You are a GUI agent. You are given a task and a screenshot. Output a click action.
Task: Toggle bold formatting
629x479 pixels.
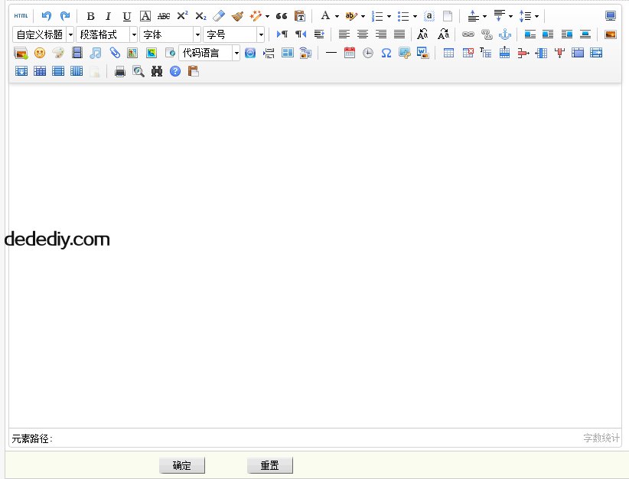coord(90,16)
